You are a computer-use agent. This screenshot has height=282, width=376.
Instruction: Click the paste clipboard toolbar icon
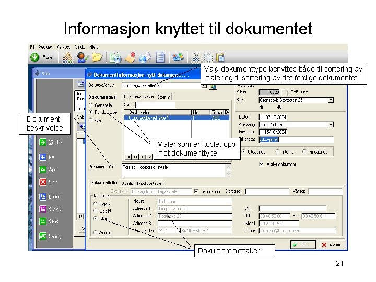[x=220, y=57]
